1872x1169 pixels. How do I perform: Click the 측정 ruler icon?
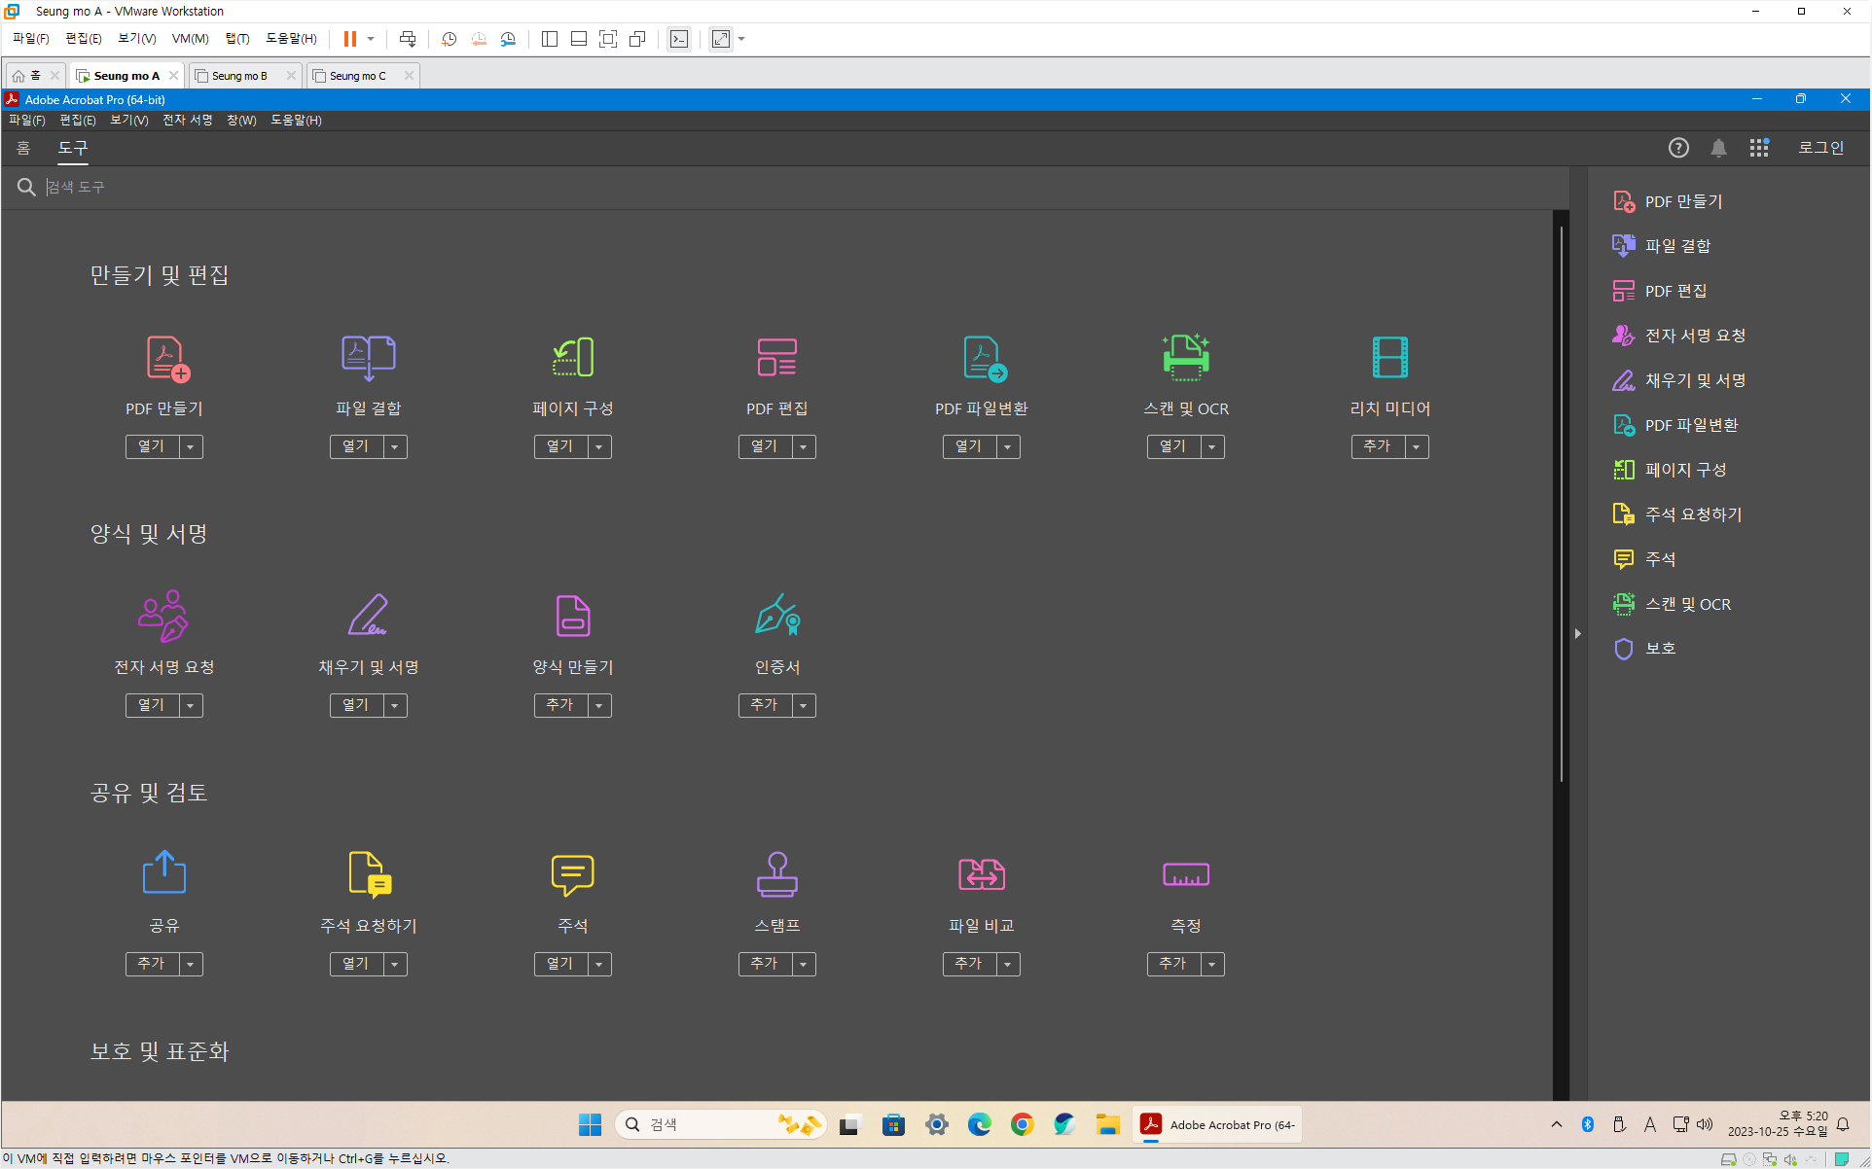click(x=1185, y=874)
